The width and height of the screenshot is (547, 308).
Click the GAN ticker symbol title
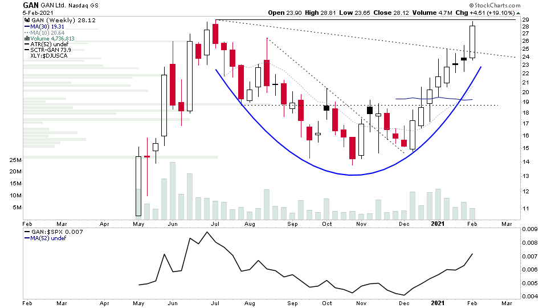click(x=31, y=5)
